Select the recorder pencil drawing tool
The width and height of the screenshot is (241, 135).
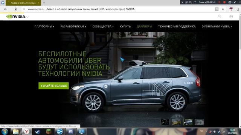coord(235,2)
